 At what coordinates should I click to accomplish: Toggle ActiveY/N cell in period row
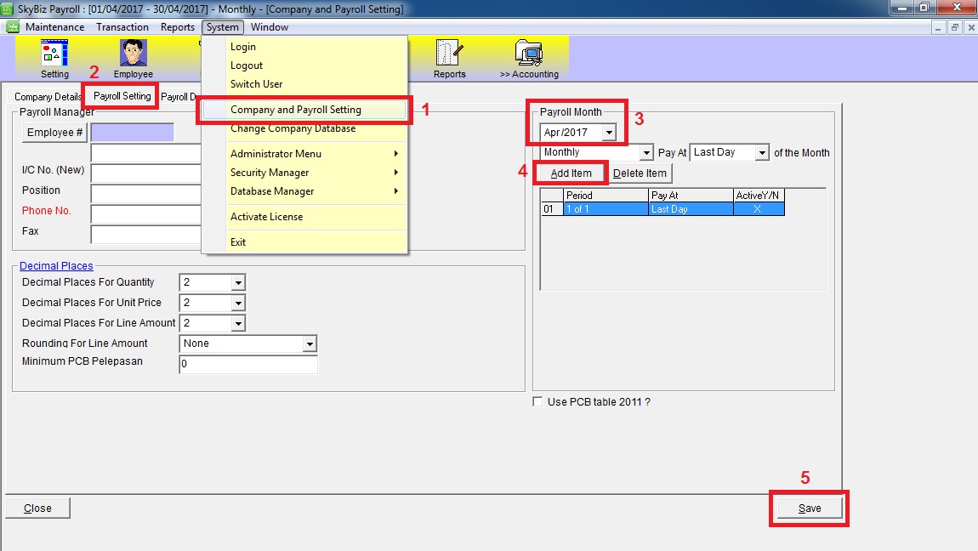(x=758, y=209)
